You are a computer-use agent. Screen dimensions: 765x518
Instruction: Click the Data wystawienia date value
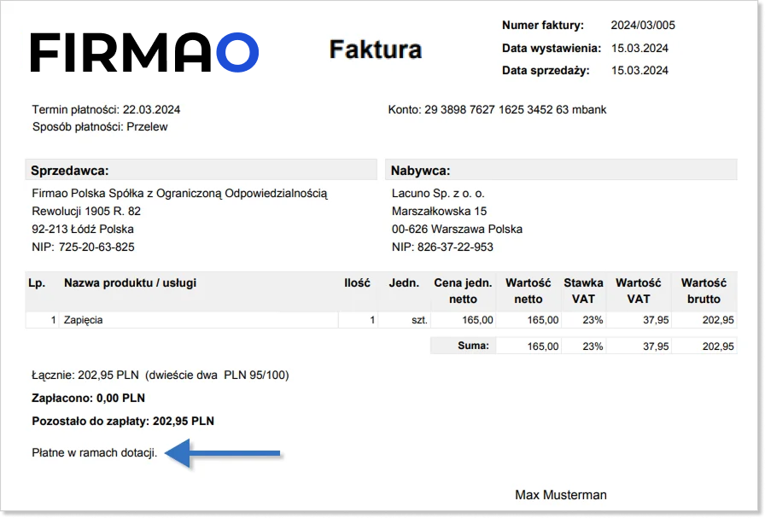coord(640,48)
